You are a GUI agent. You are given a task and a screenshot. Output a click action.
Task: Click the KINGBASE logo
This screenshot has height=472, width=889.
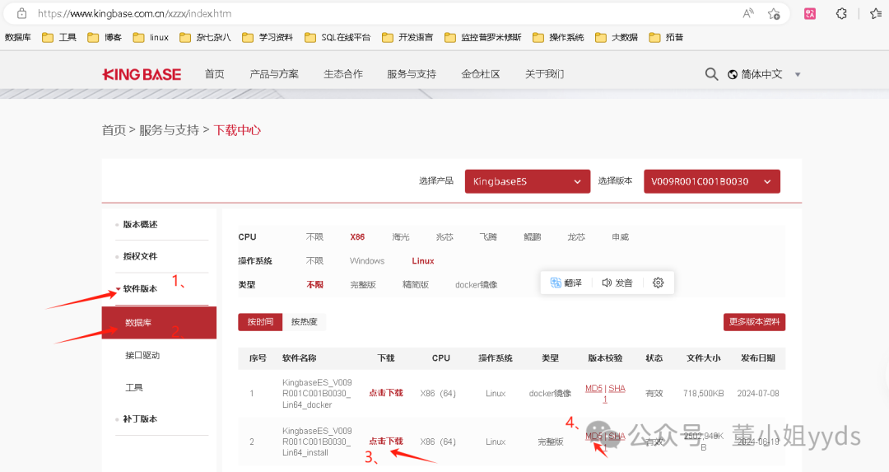(142, 74)
